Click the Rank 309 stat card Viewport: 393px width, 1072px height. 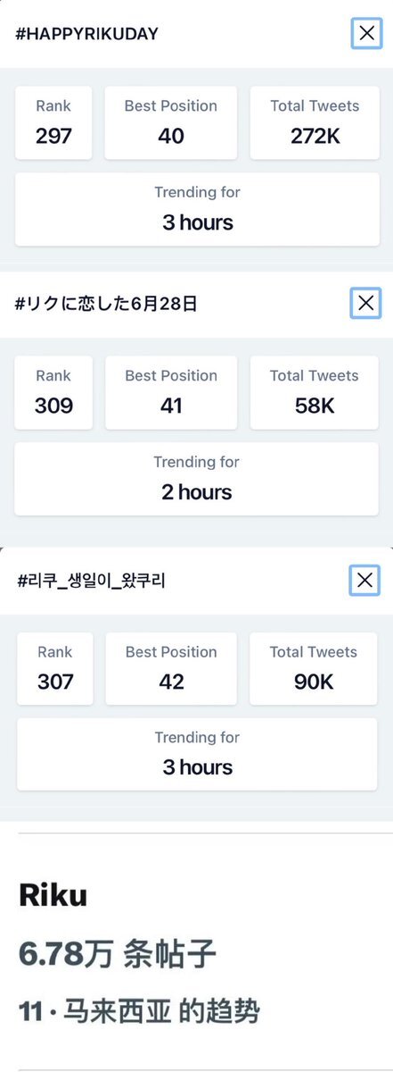point(53,393)
